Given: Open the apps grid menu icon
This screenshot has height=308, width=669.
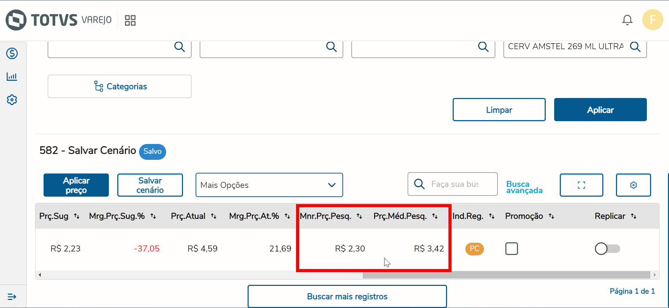Looking at the screenshot, I should pyautogui.click(x=130, y=20).
